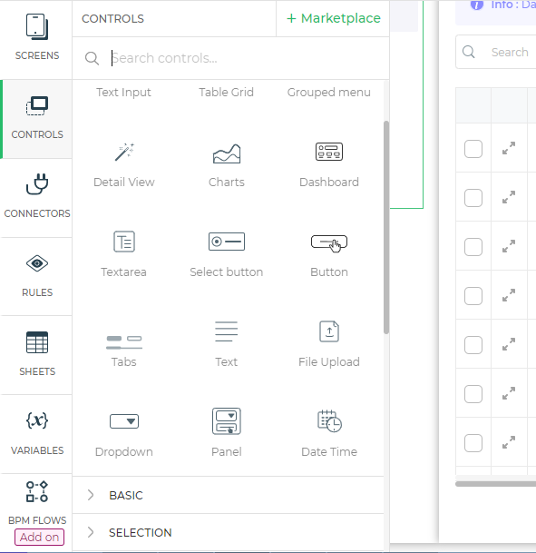The width and height of the screenshot is (536, 553).
Task: Click the search magnifier icon in Controls
Action: (x=92, y=58)
